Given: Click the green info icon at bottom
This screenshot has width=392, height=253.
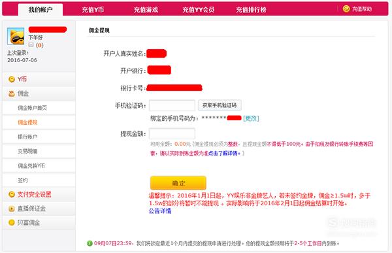Looking at the screenshot, I should 90,243.
